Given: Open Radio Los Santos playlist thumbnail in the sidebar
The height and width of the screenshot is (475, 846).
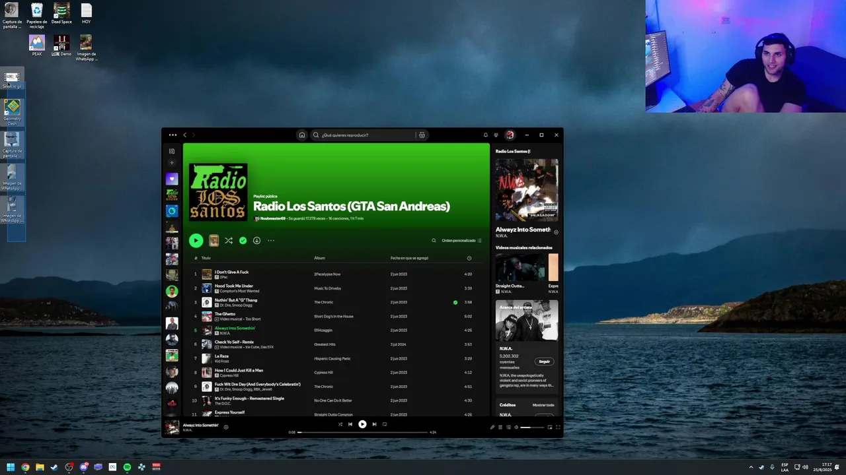Looking at the screenshot, I should pos(172,195).
